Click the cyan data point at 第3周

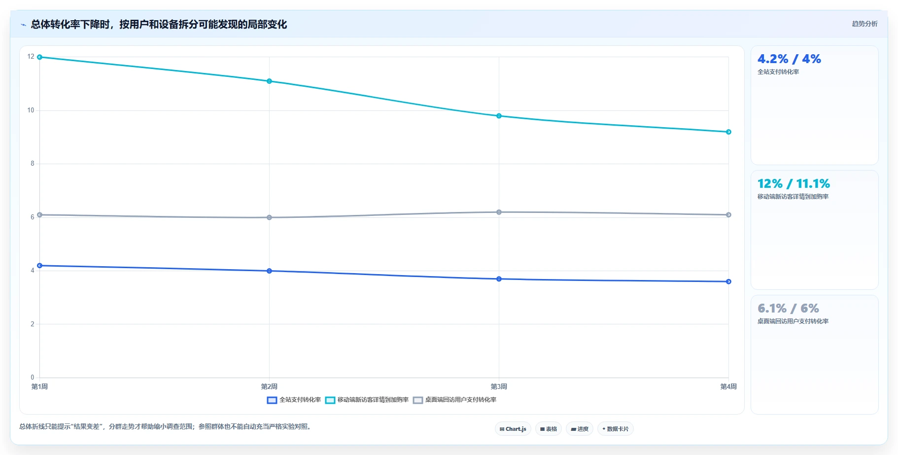pyautogui.click(x=499, y=116)
